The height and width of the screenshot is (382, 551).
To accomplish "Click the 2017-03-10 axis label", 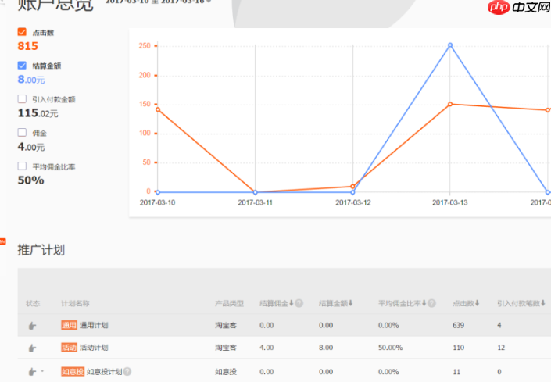I will click(157, 202).
